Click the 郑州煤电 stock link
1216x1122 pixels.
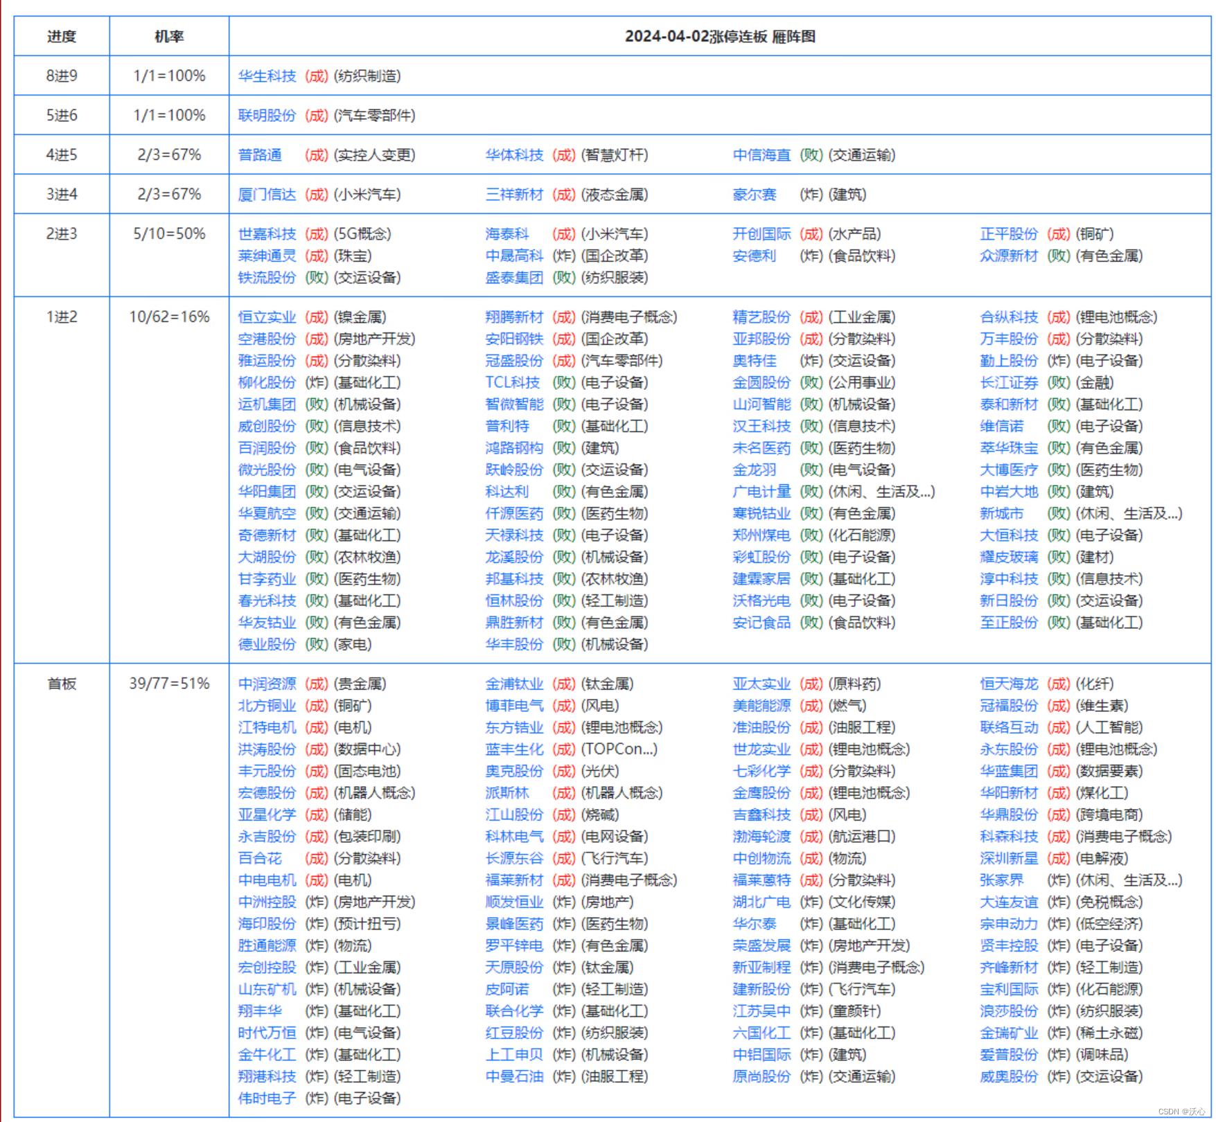tap(761, 535)
